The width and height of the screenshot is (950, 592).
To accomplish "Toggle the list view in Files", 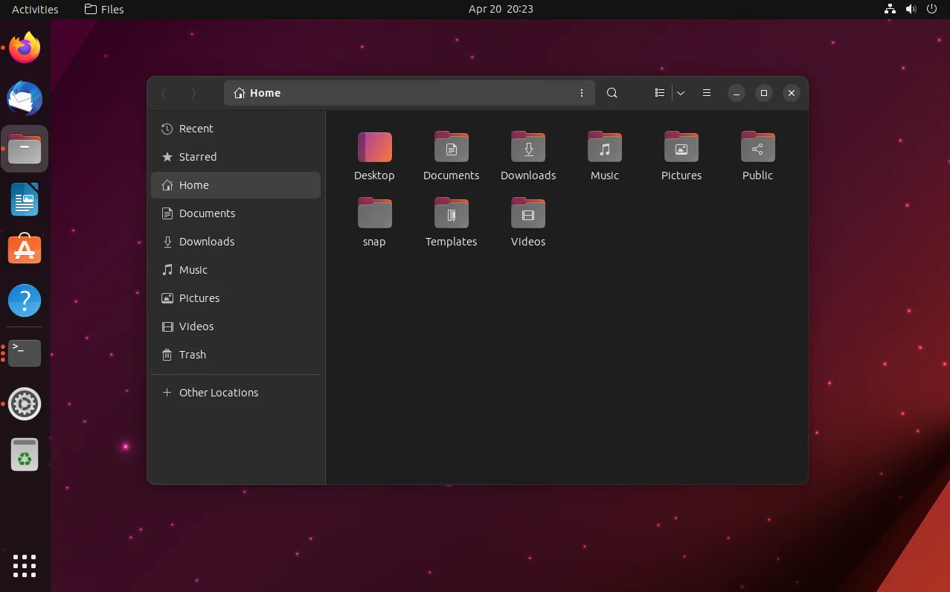I will 659,92.
